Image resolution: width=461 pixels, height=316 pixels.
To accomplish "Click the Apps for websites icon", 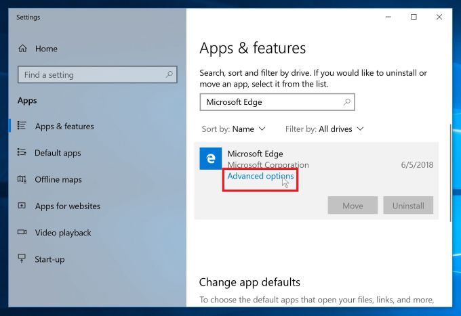I will pos(22,206).
